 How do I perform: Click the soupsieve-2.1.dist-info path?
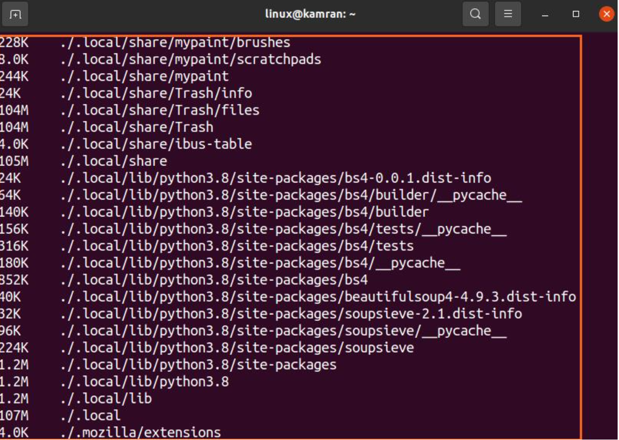click(x=291, y=314)
